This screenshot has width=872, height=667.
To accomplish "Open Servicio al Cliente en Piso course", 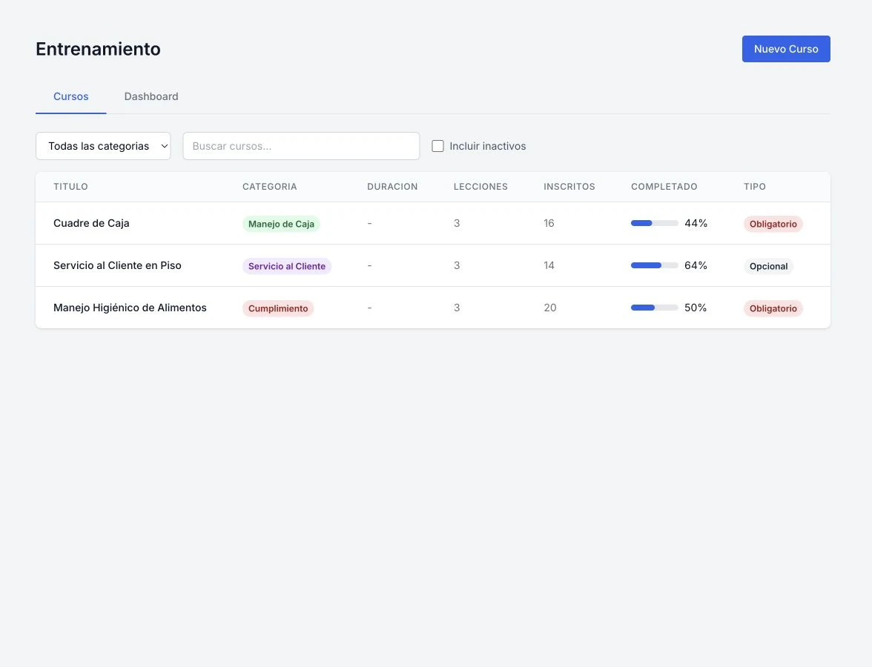I will coord(117,265).
